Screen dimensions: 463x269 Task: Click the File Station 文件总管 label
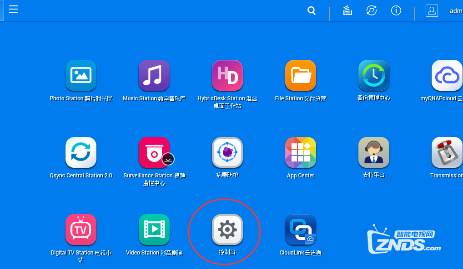pos(301,98)
